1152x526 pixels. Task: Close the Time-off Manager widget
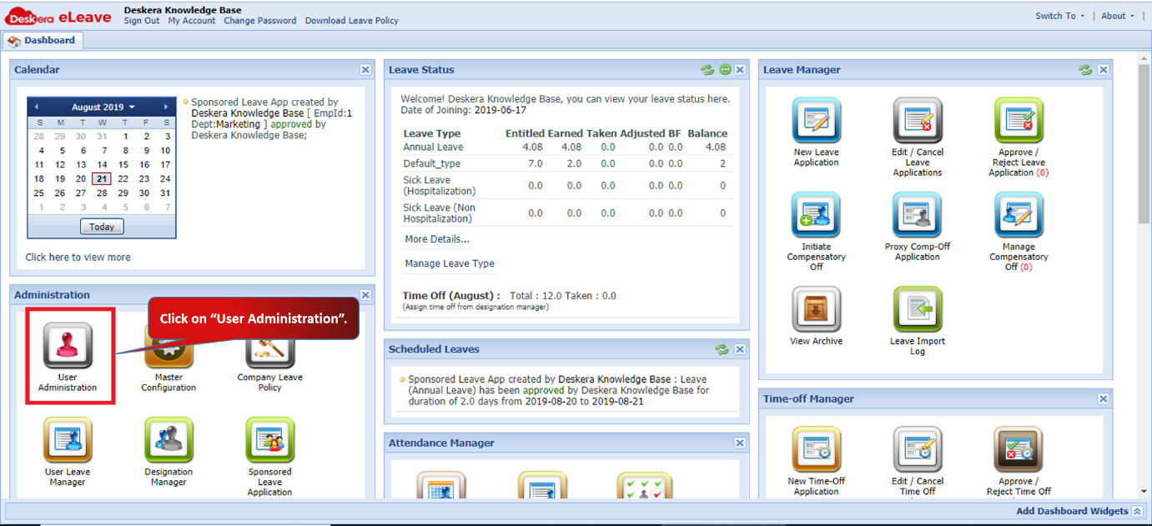(1104, 399)
